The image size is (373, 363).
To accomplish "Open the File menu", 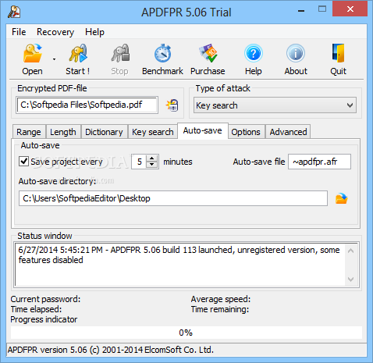I will point(19,32).
